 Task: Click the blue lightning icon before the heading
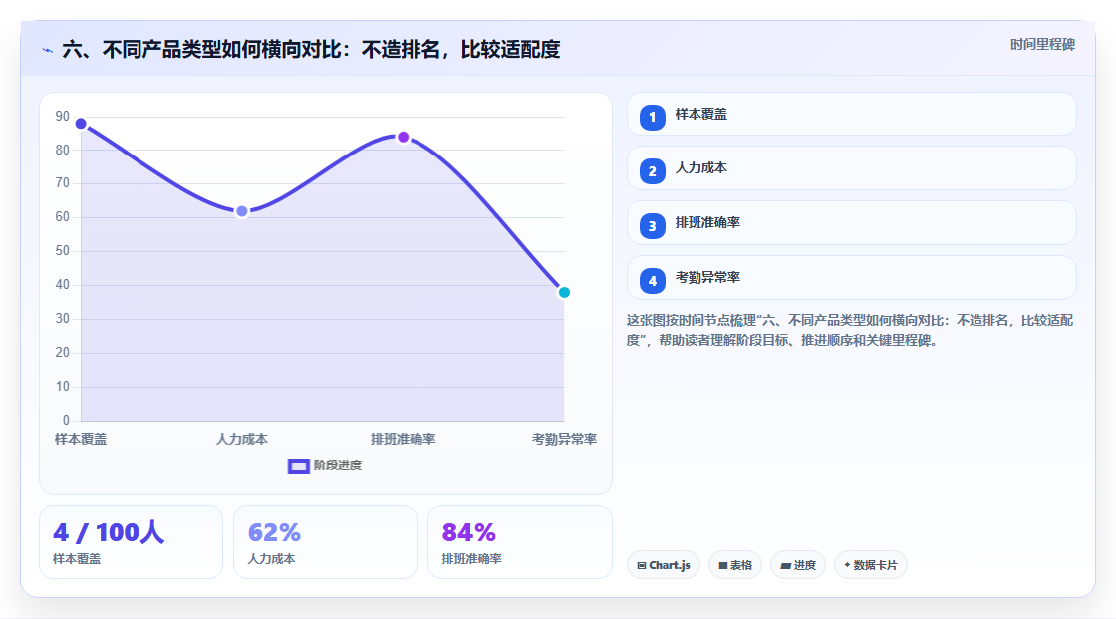48,51
